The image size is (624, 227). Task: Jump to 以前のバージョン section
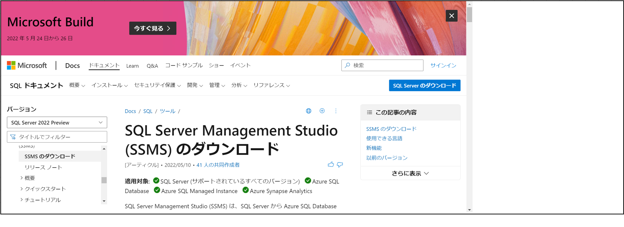(387, 158)
